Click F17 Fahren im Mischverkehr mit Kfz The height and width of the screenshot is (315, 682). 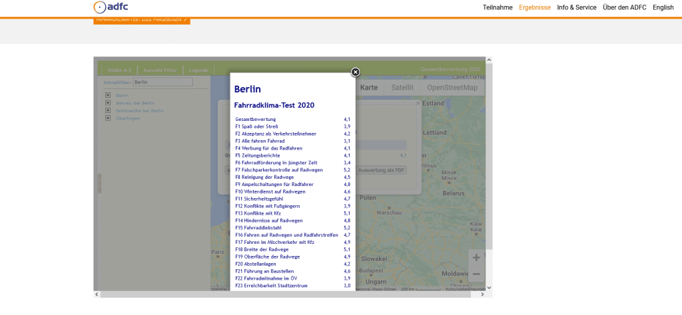click(x=293, y=242)
